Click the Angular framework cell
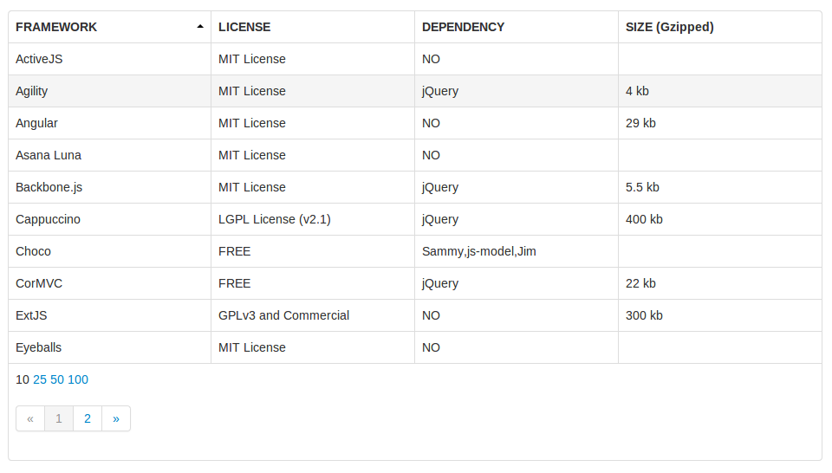The height and width of the screenshot is (473, 832). pos(110,123)
